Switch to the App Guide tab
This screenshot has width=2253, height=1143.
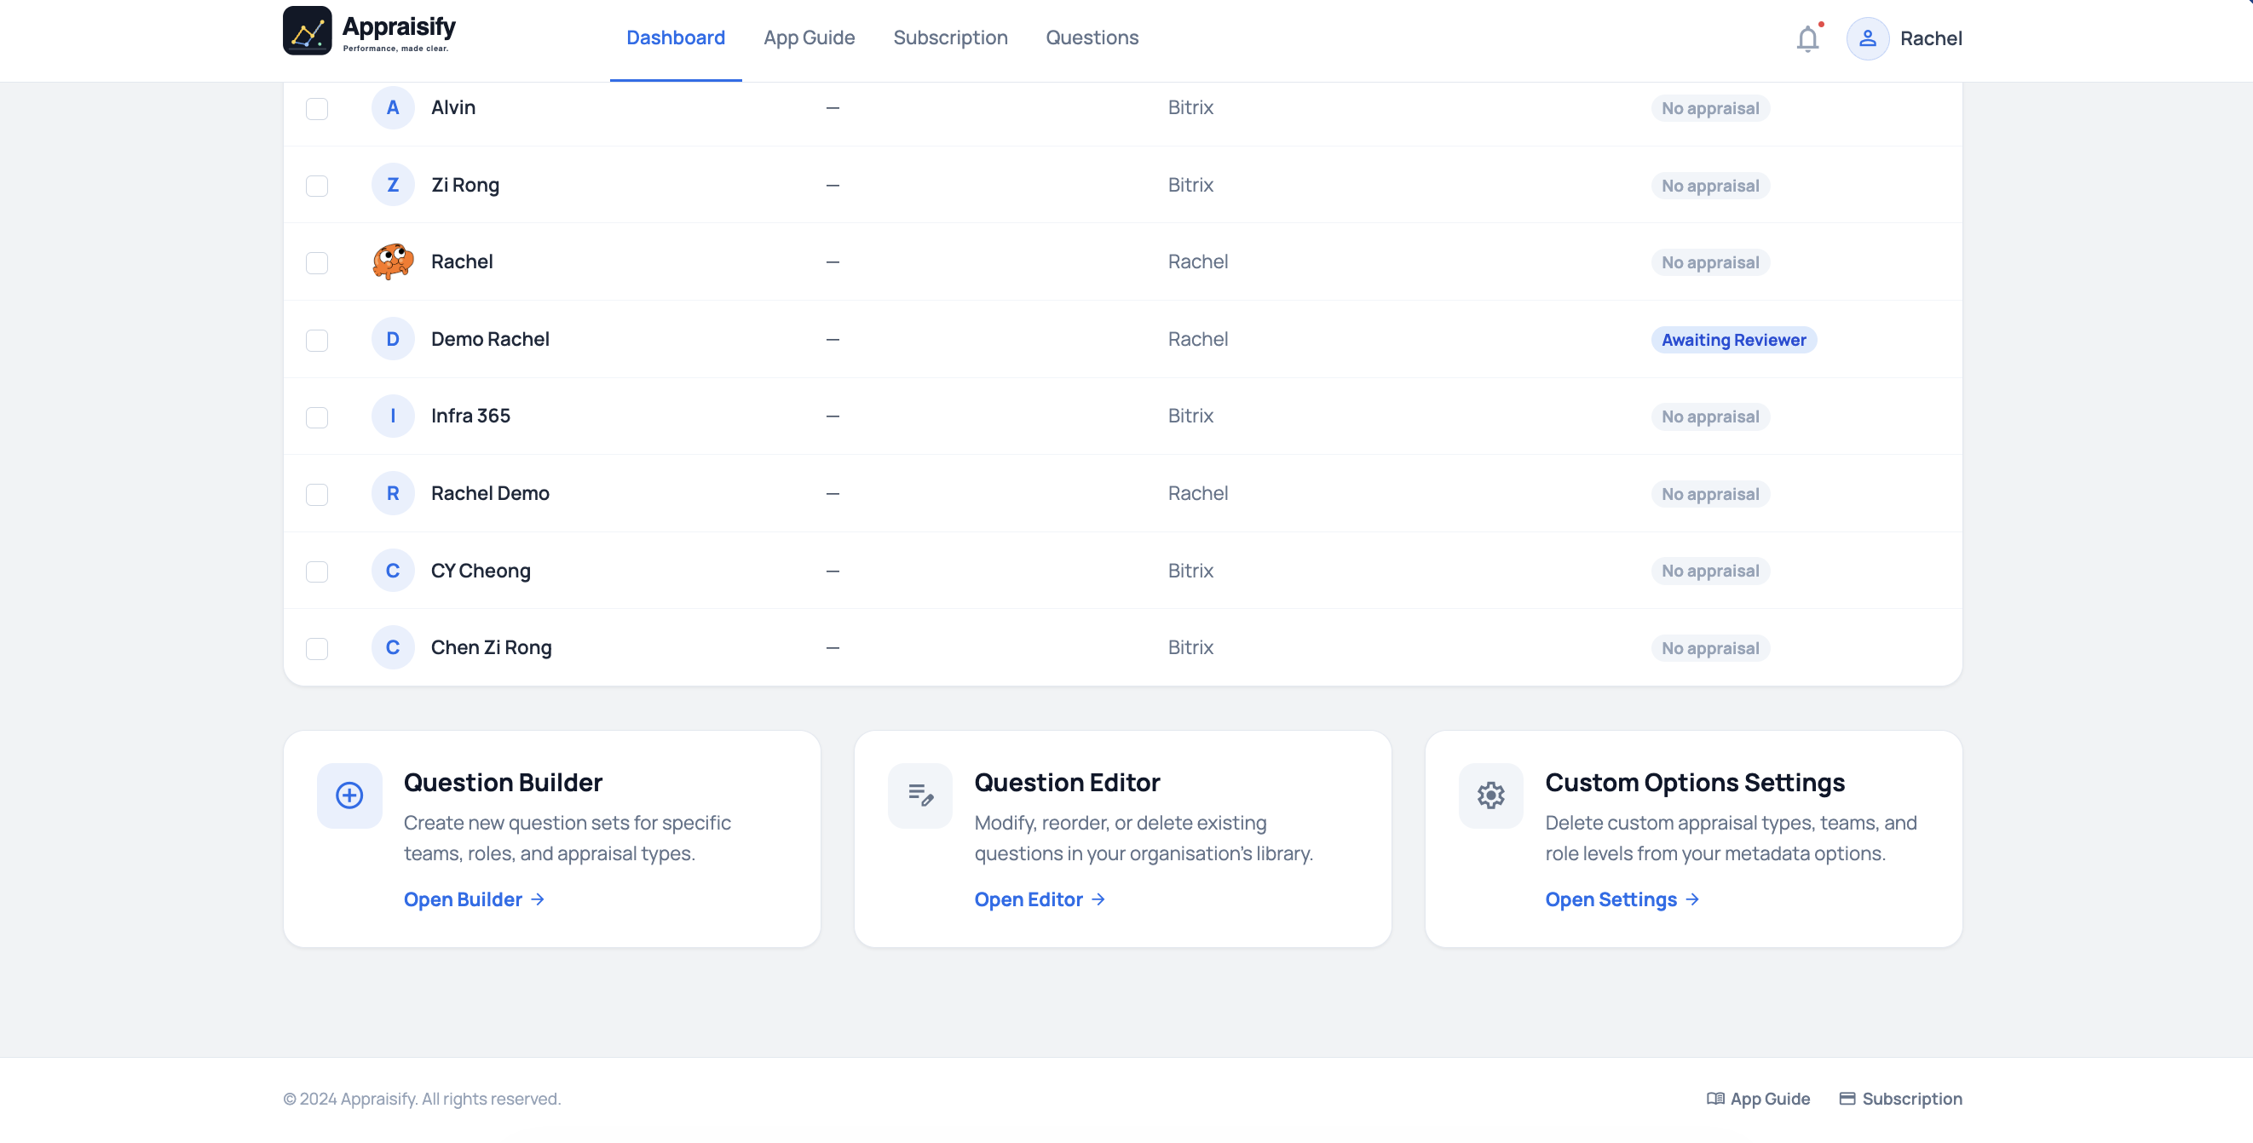pyautogui.click(x=808, y=37)
